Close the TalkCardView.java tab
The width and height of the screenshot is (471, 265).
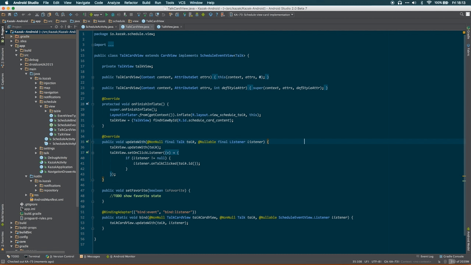point(152,27)
